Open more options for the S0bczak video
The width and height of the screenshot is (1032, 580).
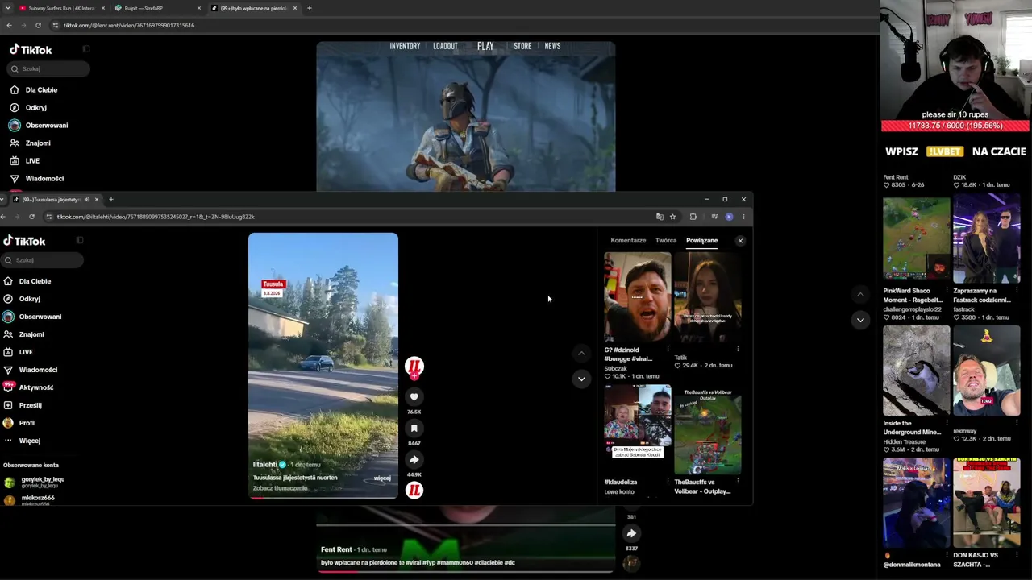pyautogui.click(x=668, y=350)
